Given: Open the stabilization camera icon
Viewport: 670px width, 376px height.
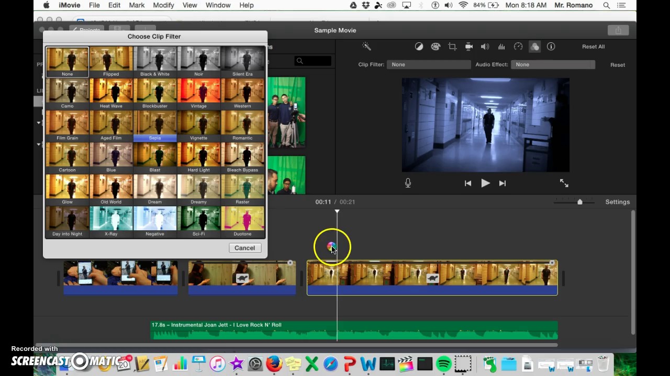Looking at the screenshot, I should pos(469,46).
